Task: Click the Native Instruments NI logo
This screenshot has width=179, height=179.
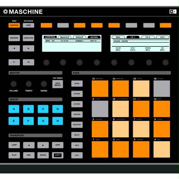Action: tap(173, 11)
